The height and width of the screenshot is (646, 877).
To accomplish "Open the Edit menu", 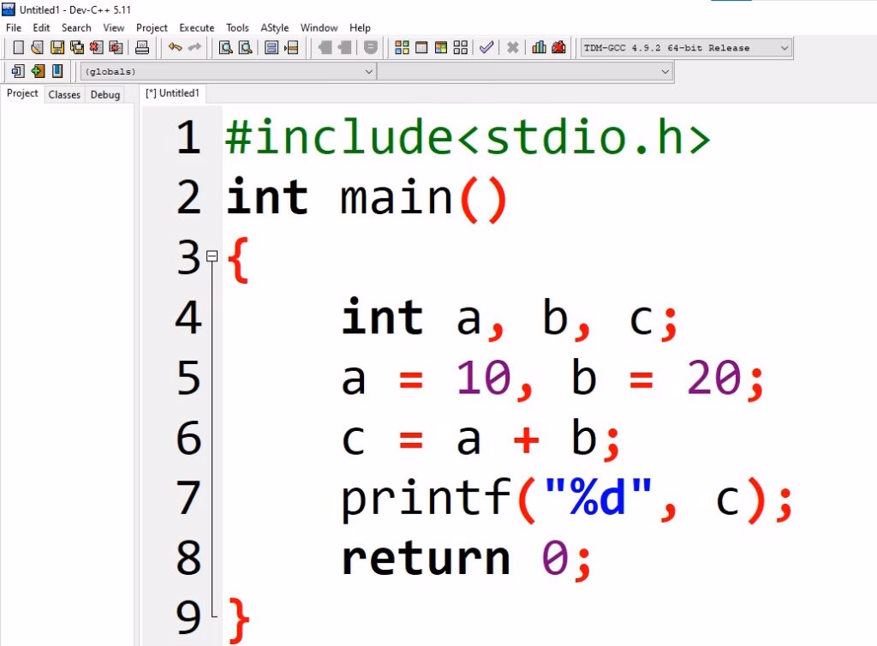I will [x=41, y=27].
